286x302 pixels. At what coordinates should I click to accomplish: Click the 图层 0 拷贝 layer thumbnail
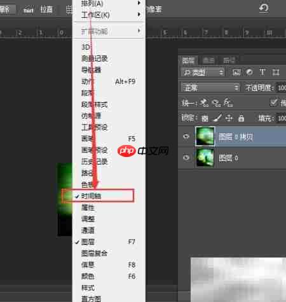[205, 136]
